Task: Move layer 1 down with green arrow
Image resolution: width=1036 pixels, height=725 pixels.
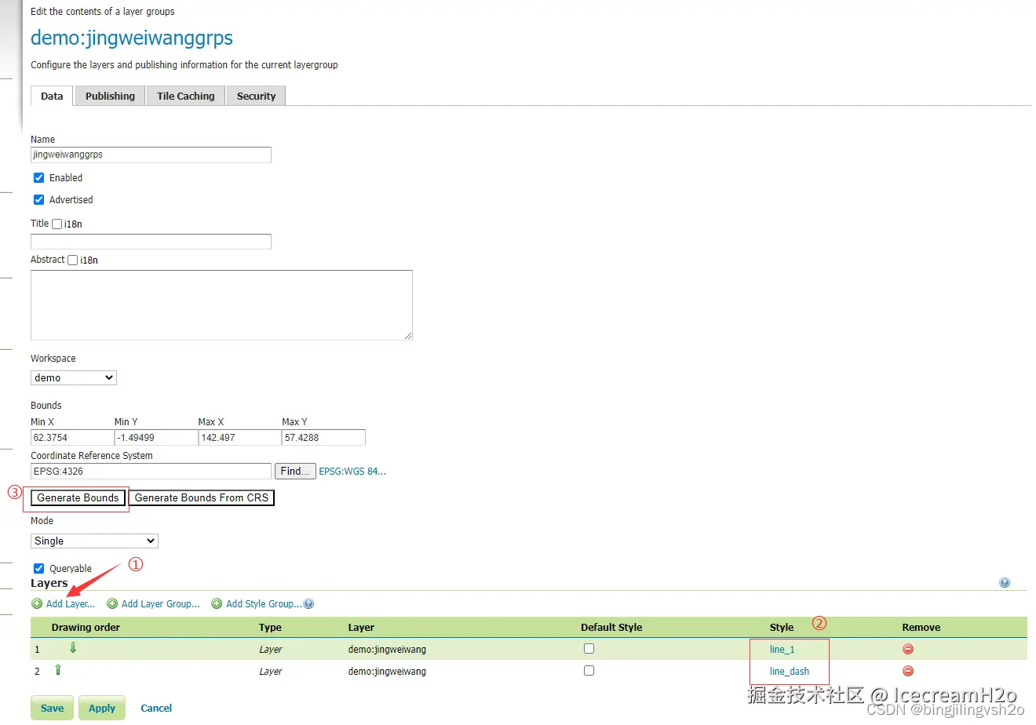Action: point(73,647)
